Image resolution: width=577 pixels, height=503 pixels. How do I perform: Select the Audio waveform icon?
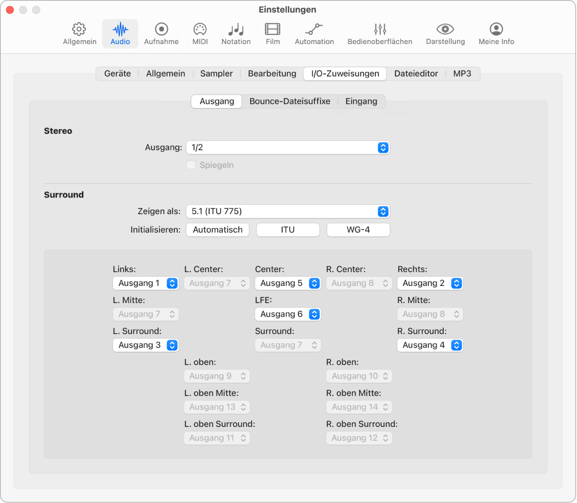pyautogui.click(x=120, y=30)
